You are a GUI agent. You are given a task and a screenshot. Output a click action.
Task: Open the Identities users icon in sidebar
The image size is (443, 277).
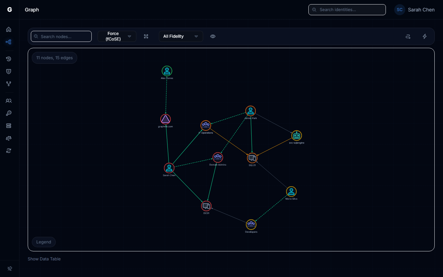(x=9, y=101)
